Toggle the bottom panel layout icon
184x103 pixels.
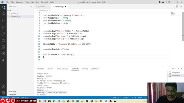[x=163, y=2]
